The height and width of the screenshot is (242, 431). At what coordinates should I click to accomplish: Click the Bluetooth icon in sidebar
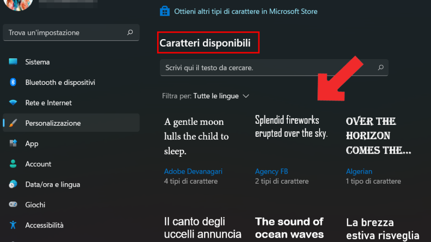tap(13, 82)
